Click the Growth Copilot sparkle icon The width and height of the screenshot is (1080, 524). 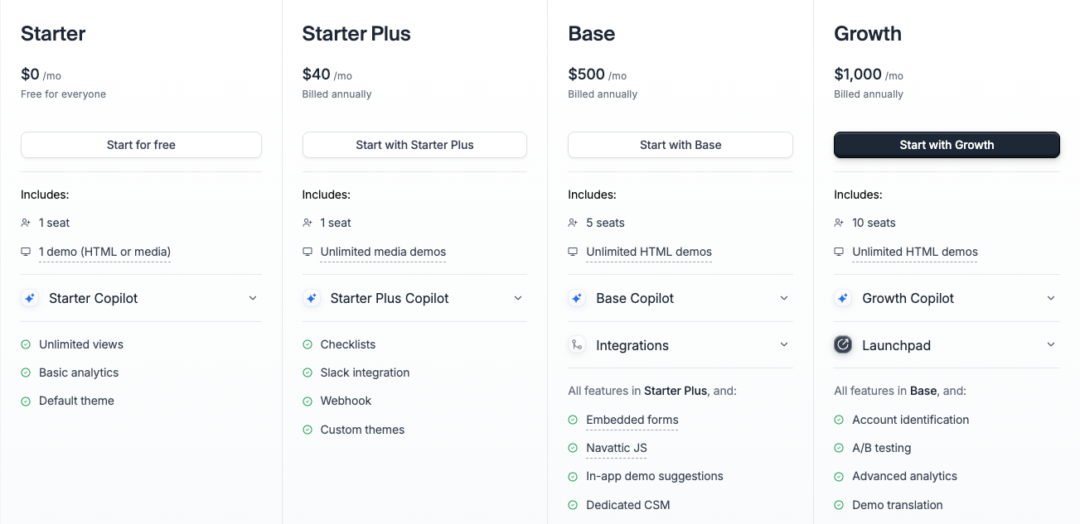pyautogui.click(x=843, y=298)
